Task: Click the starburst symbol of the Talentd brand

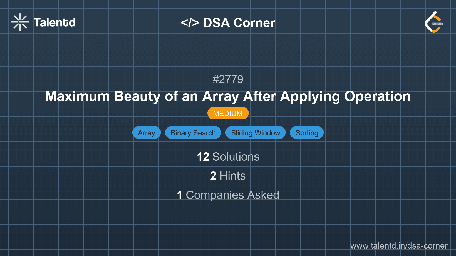Action: click(x=20, y=22)
